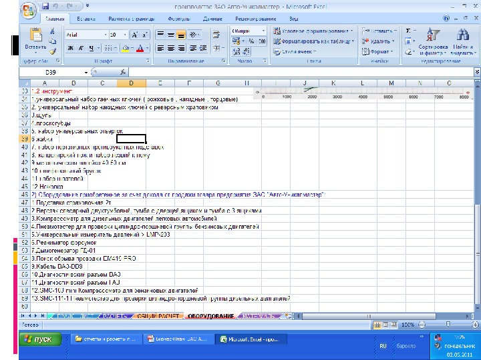
Task: Apply the yellow fill color bucket
Action: tap(126, 48)
